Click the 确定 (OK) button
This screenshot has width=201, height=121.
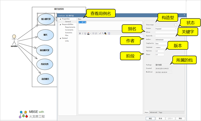coord(150,118)
